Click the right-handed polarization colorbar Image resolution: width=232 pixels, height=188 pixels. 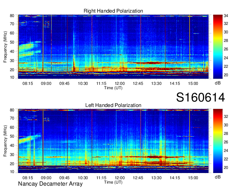tap(218, 47)
